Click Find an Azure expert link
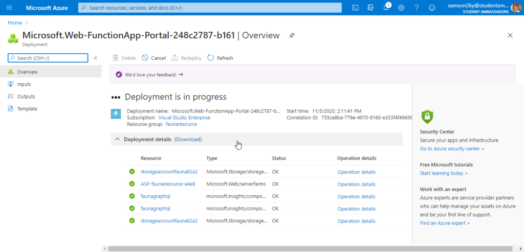The image size is (524, 252). pyautogui.click(x=445, y=223)
